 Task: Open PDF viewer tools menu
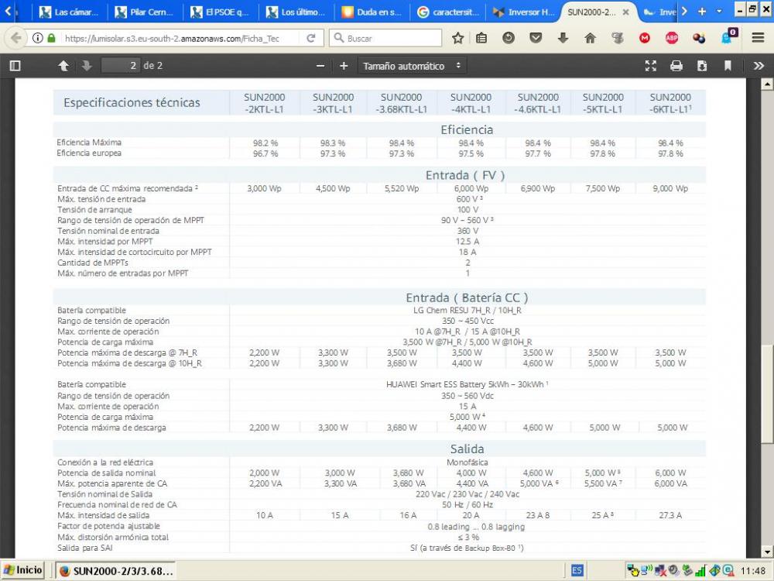(759, 66)
